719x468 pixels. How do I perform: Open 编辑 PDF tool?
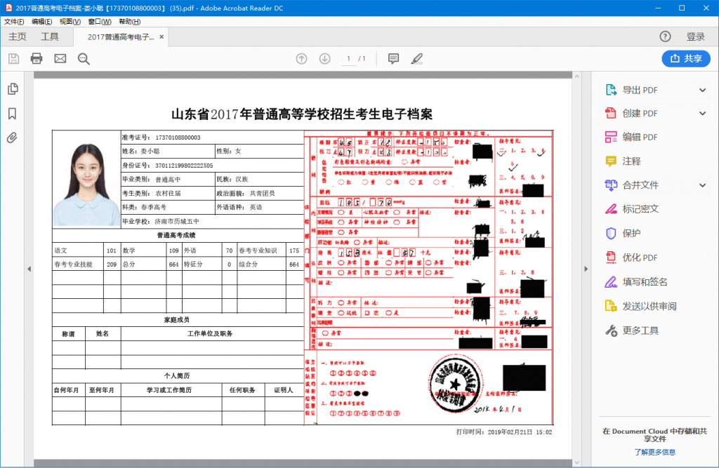(640, 137)
